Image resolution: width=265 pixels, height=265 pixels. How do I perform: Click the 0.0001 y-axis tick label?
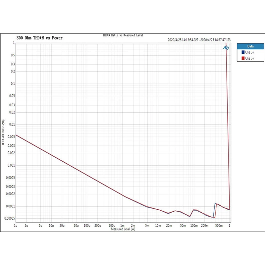11,206
